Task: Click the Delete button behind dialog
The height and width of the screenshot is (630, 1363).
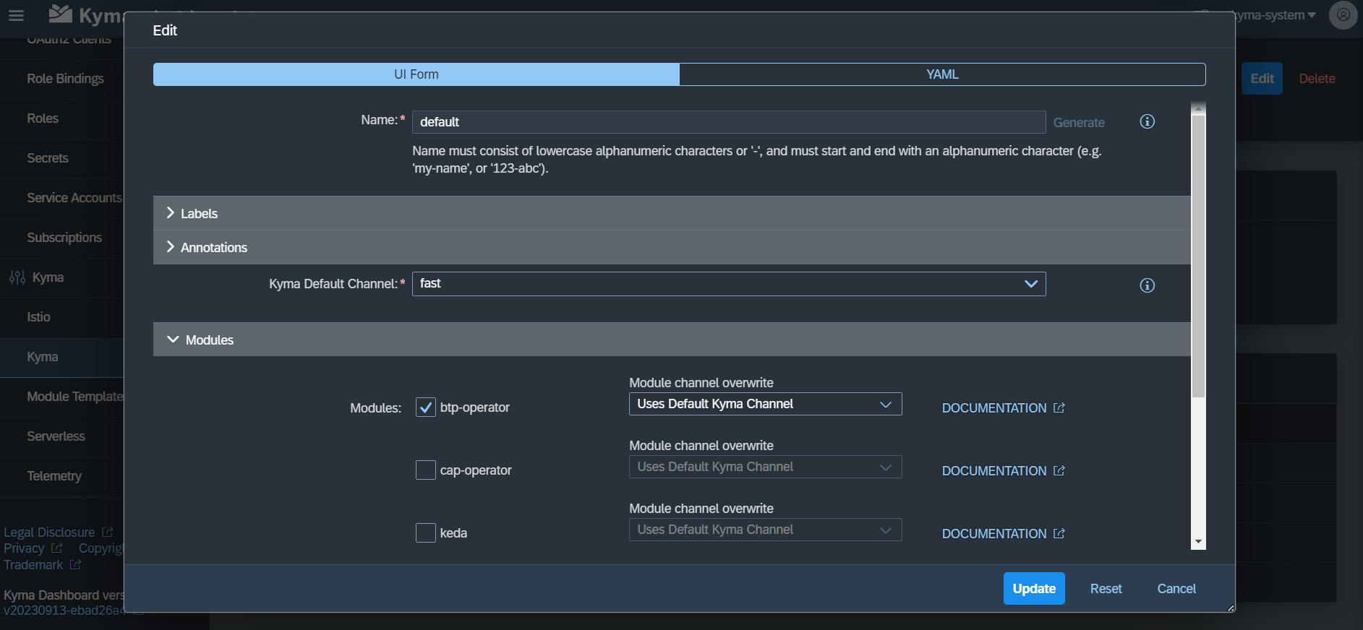Action: 1317,79
